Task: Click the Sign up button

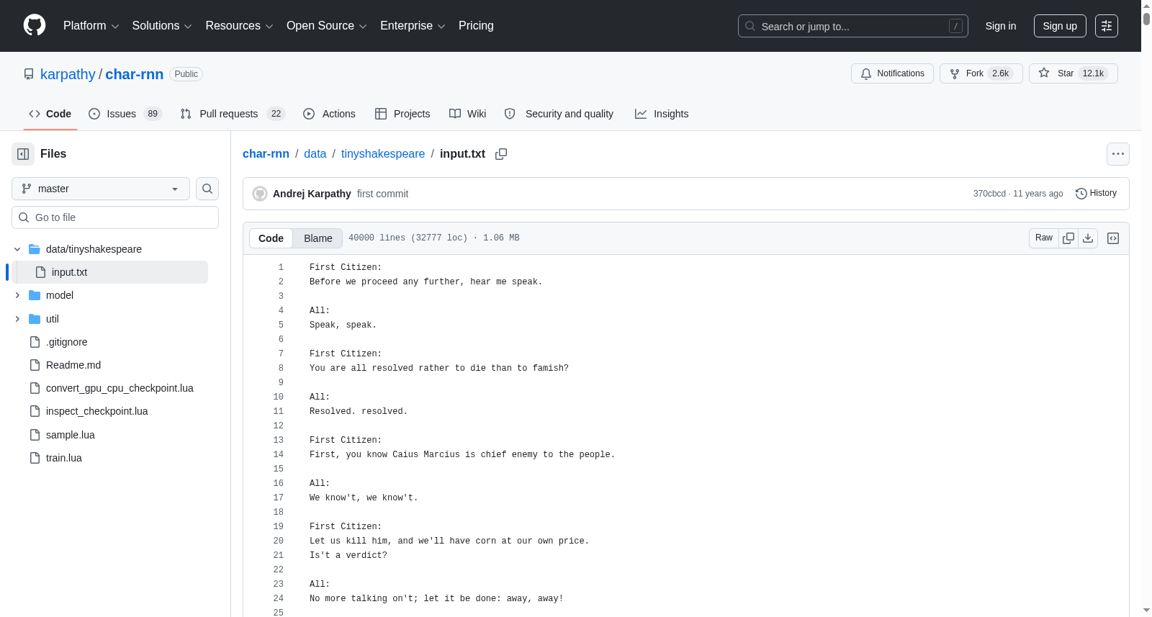Action: click(x=1060, y=26)
